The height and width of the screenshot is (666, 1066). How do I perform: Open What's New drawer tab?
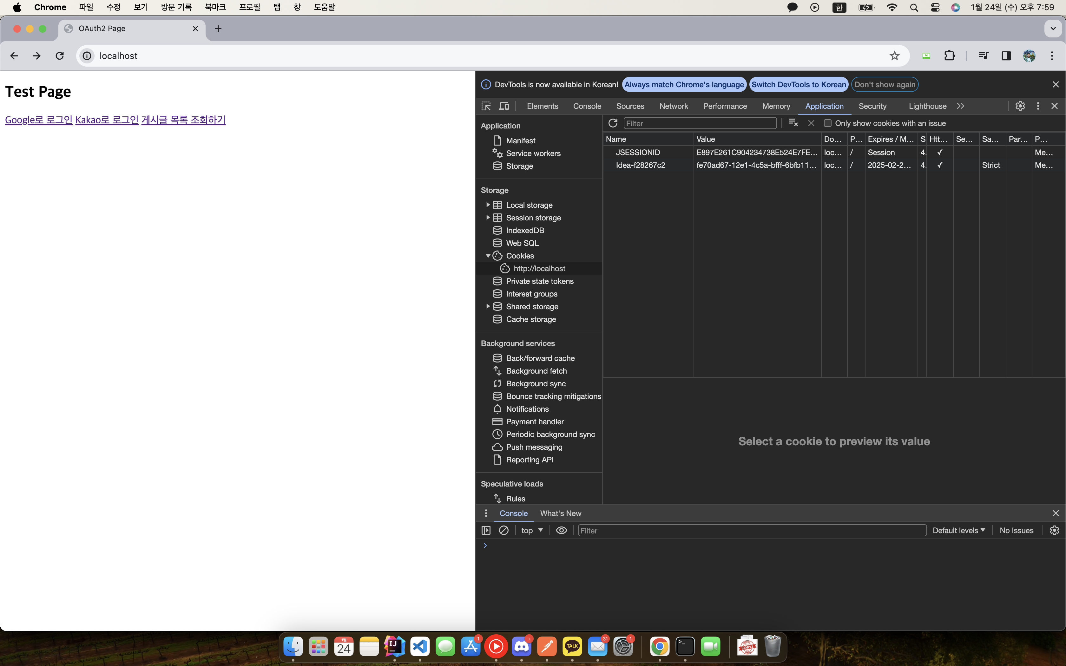pos(560,513)
